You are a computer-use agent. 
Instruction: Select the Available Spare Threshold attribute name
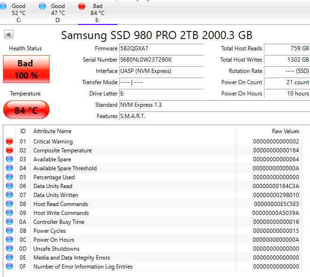(65, 168)
